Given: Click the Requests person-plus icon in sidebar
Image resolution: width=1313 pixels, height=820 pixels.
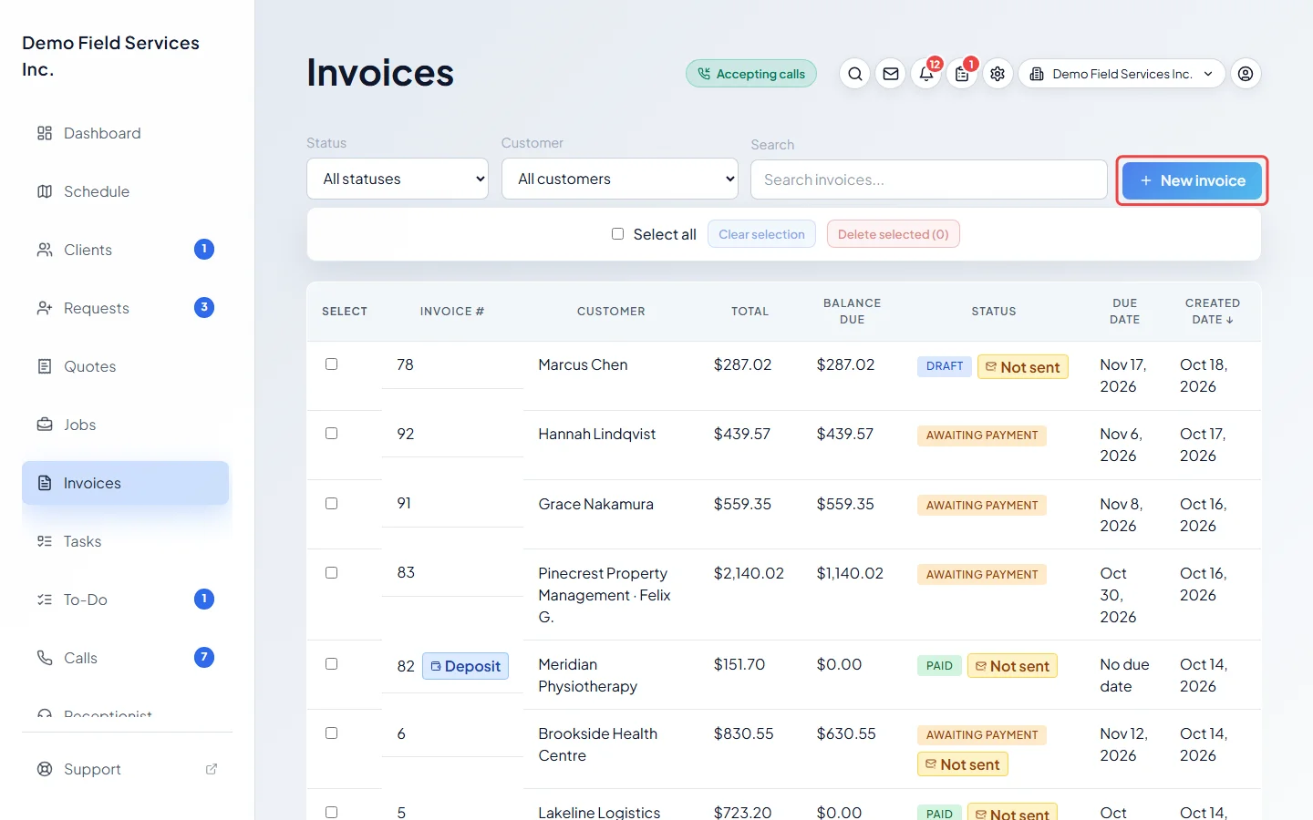Looking at the screenshot, I should (45, 308).
